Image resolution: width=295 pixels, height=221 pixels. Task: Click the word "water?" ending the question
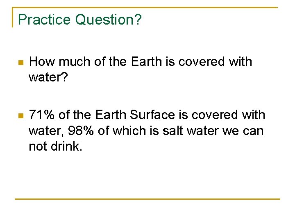48,77
